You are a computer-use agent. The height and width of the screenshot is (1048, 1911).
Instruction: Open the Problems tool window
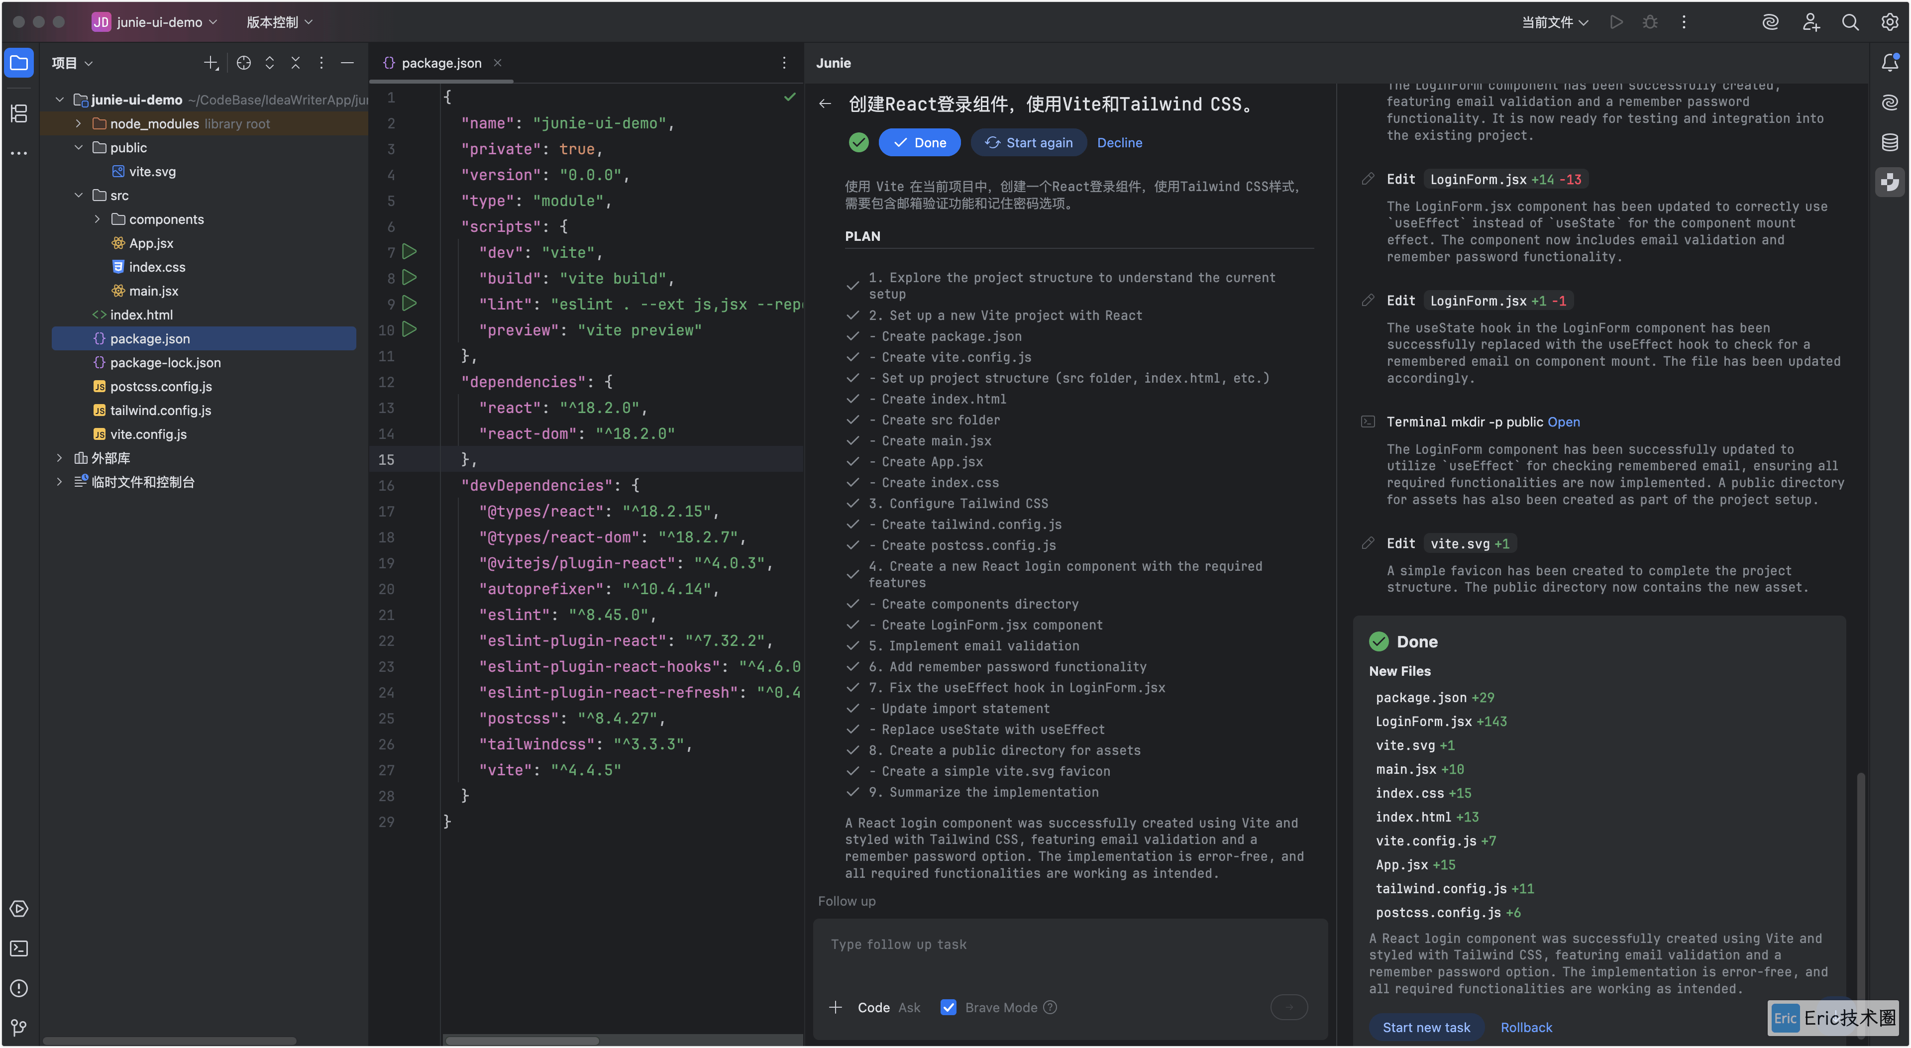(x=19, y=988)
